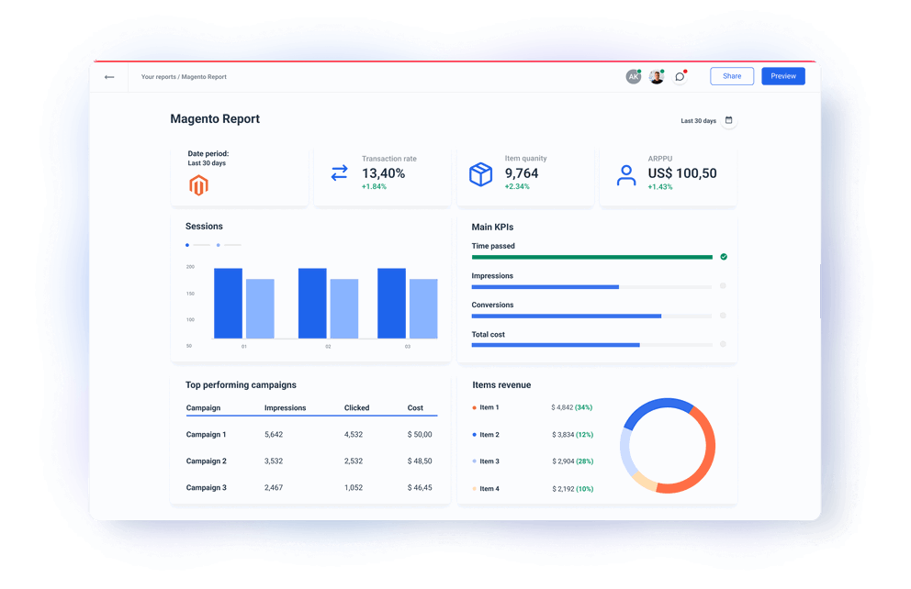Toggle the Impressions KPI status circle

tap(723, 286)
